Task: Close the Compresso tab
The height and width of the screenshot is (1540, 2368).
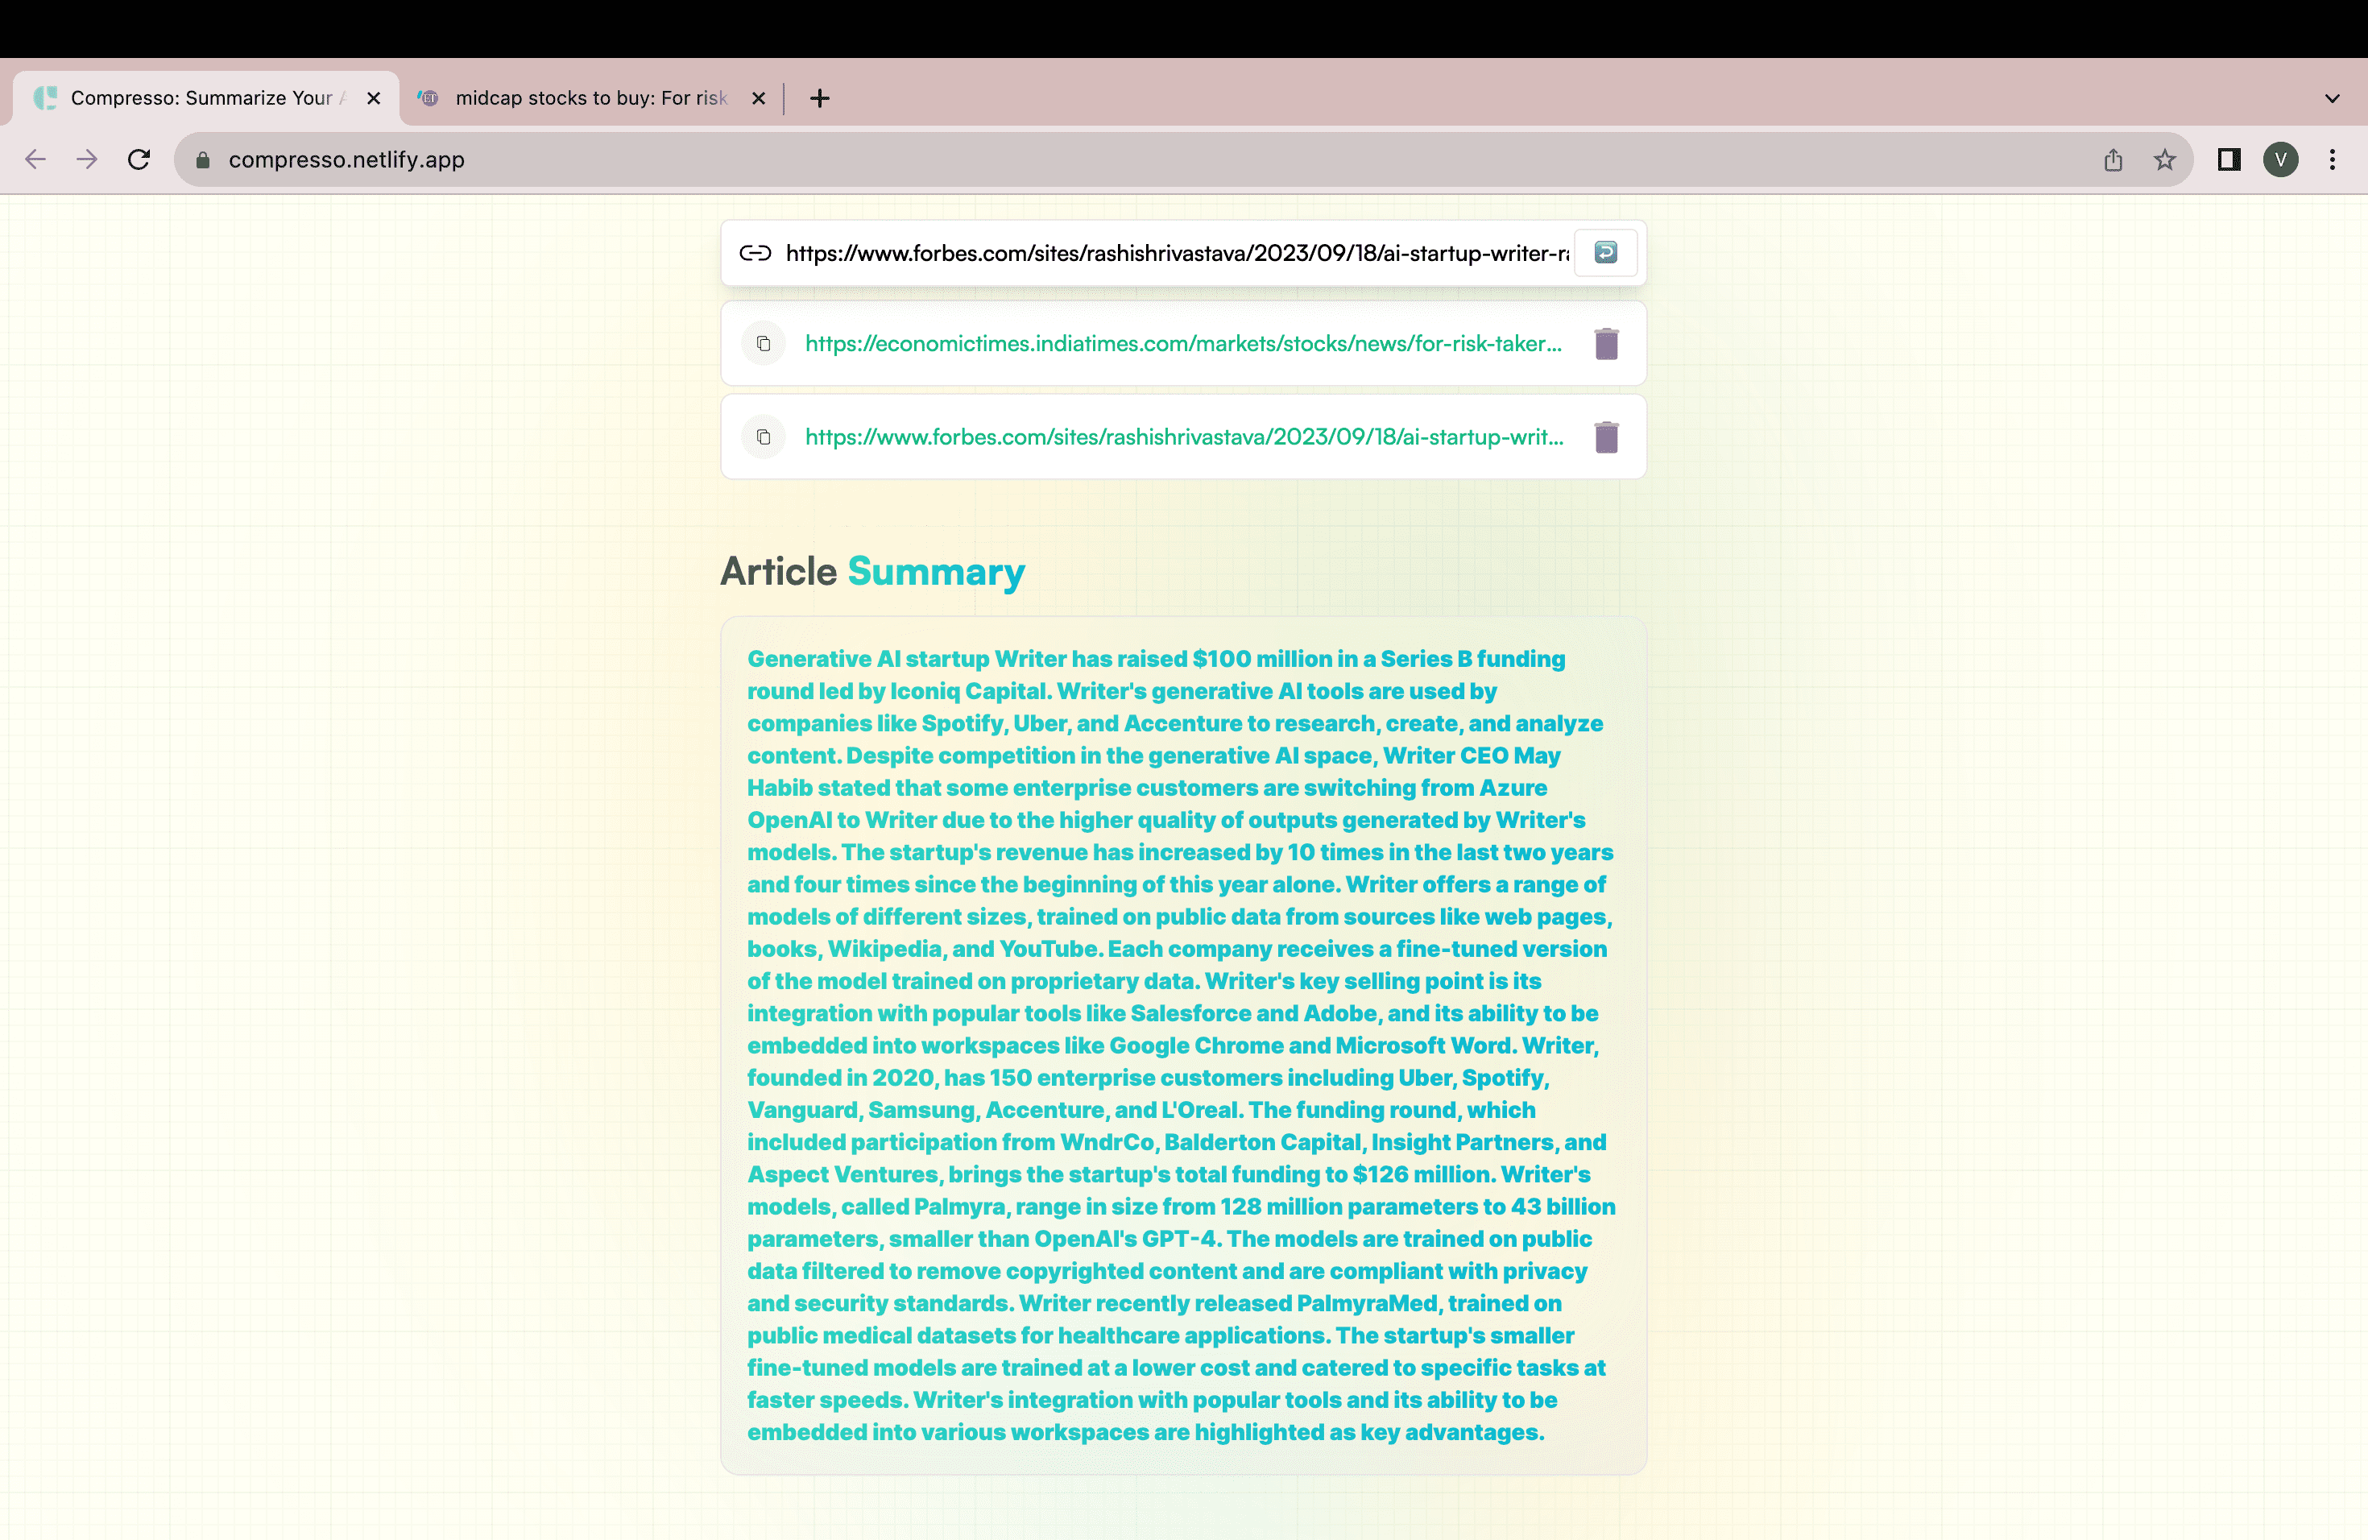Action: pyautogui.click(x=374, y=98)
